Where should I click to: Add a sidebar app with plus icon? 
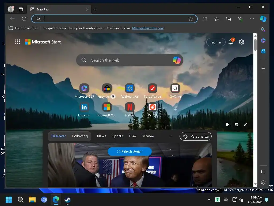click(x=263, y=68)
